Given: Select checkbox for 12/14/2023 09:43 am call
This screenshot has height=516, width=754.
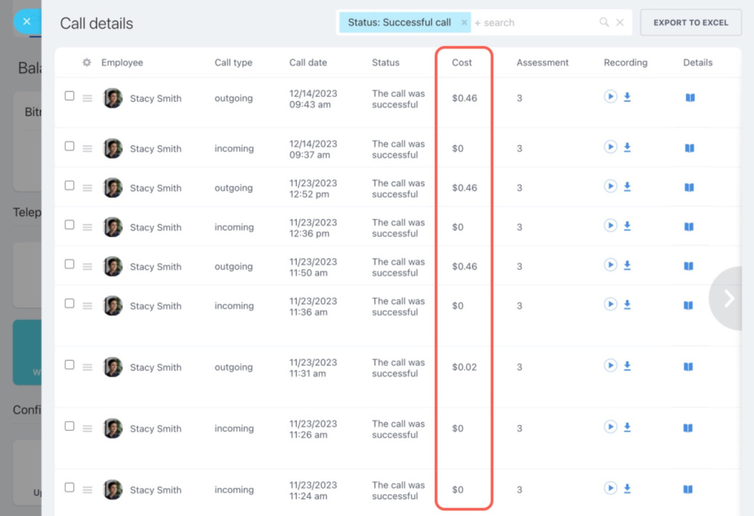Looking at the screenshot, I should pos(70,96).
